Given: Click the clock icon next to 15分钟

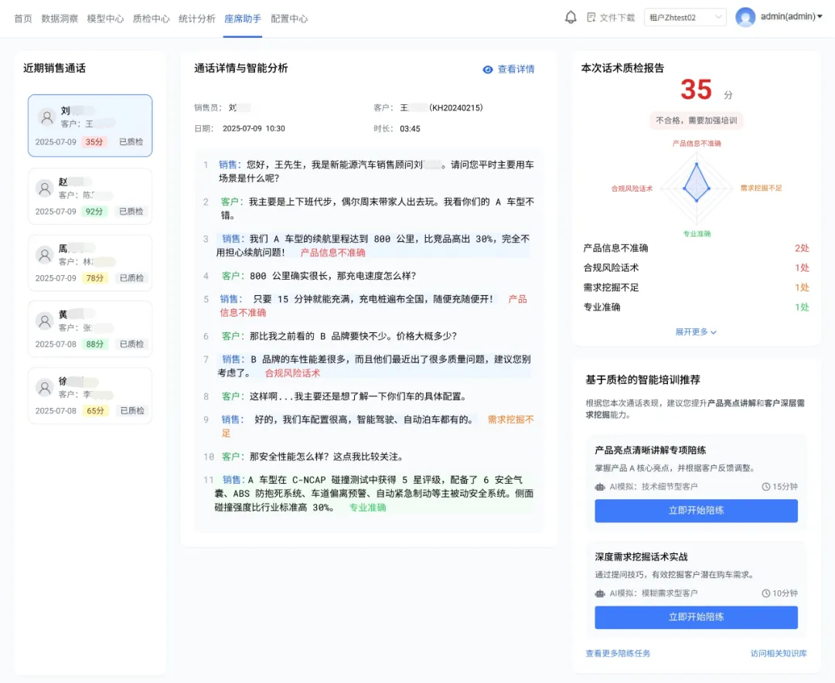Looking at the screenshot, I should 765,487.
